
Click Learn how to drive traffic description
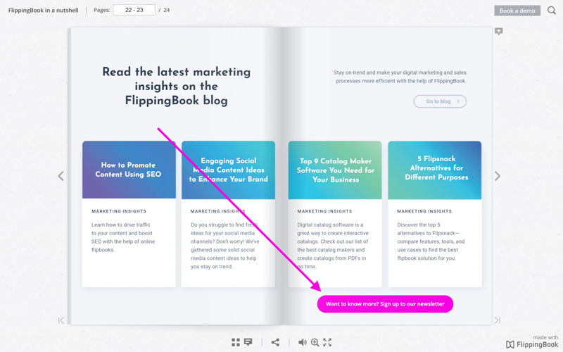[123, 237]
